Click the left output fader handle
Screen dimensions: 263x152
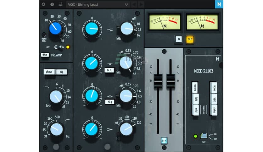pos(158,81)
